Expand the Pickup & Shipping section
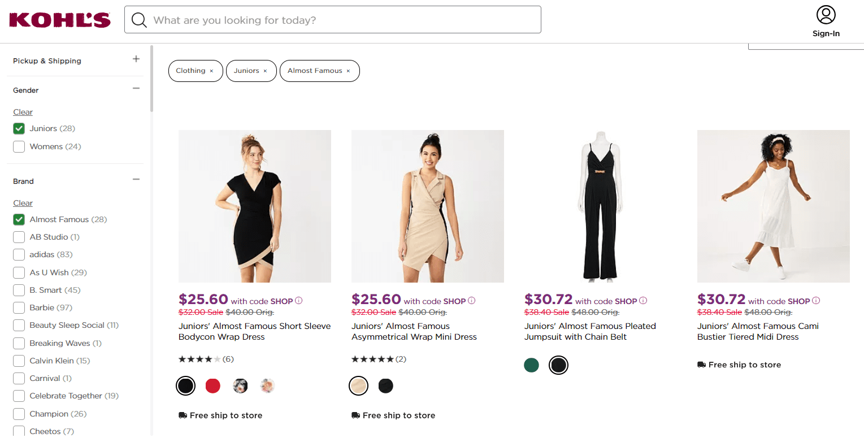The height and width of the screenshot is (442, 864). (x=136, y=59)
